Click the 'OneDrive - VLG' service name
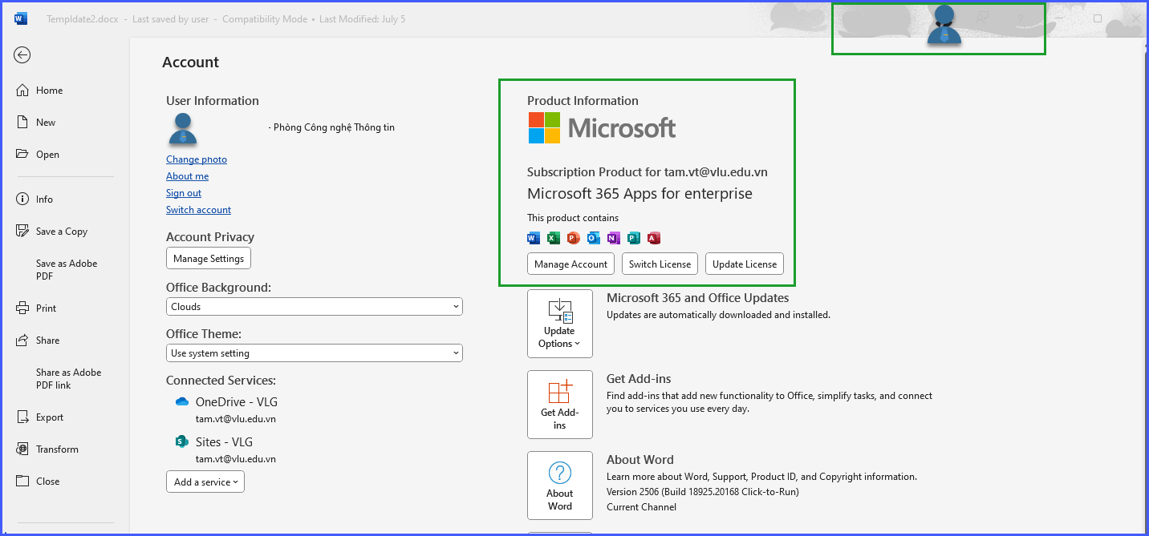Image resolution: width=1149 pixels, height=536 pixels. tap(237, 402)
